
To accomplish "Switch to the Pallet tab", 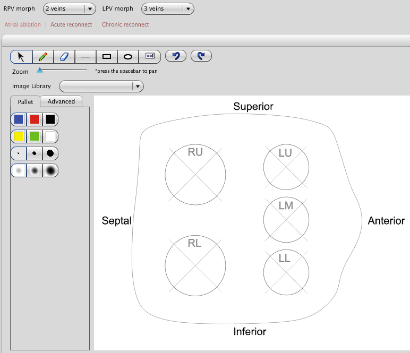I will click(x=25, y=101).
